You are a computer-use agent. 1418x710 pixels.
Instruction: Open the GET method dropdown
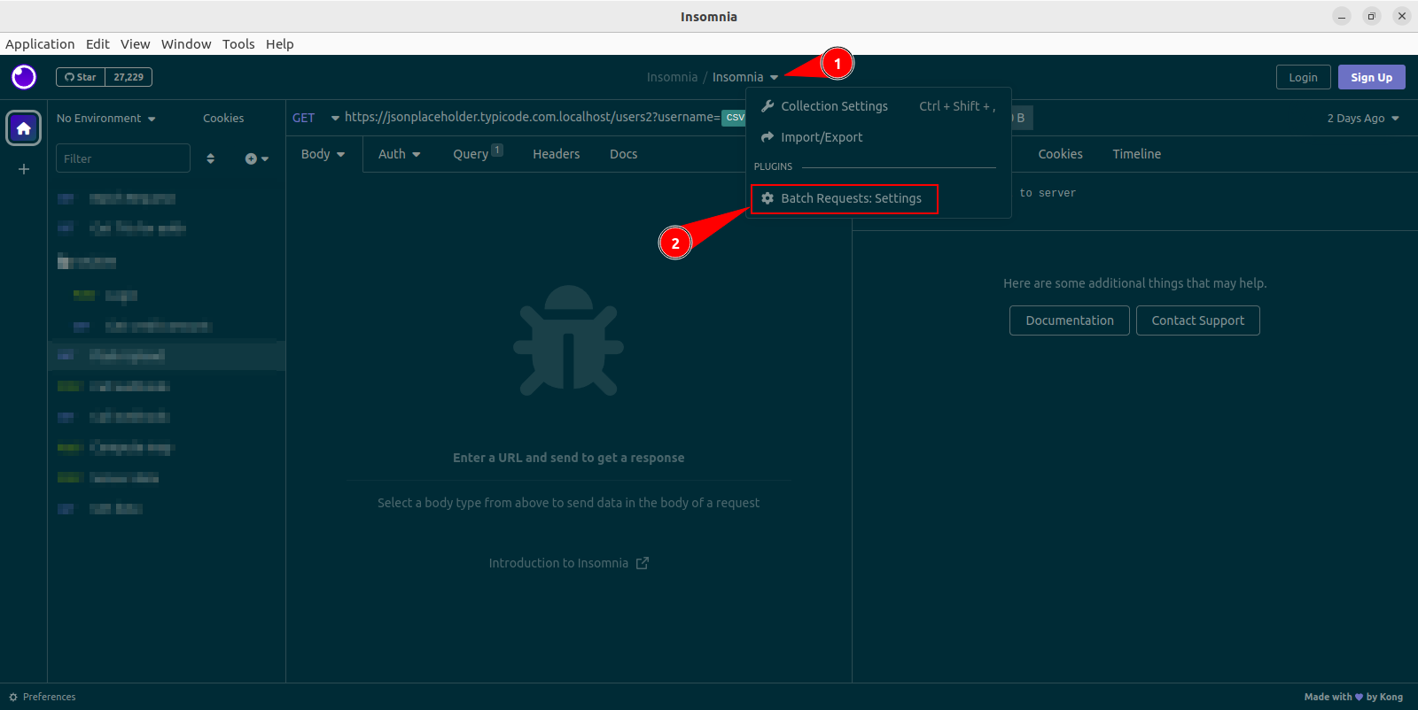[x=316, y=118]
